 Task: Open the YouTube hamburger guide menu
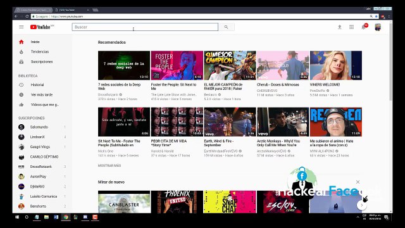21,27
